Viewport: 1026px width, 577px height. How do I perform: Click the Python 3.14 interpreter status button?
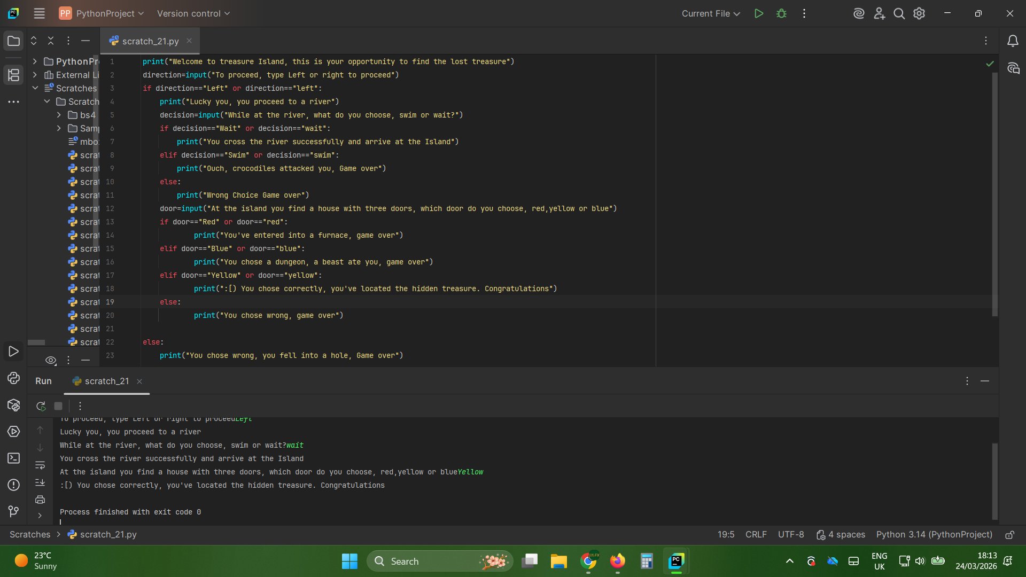(x=934, y=534)
